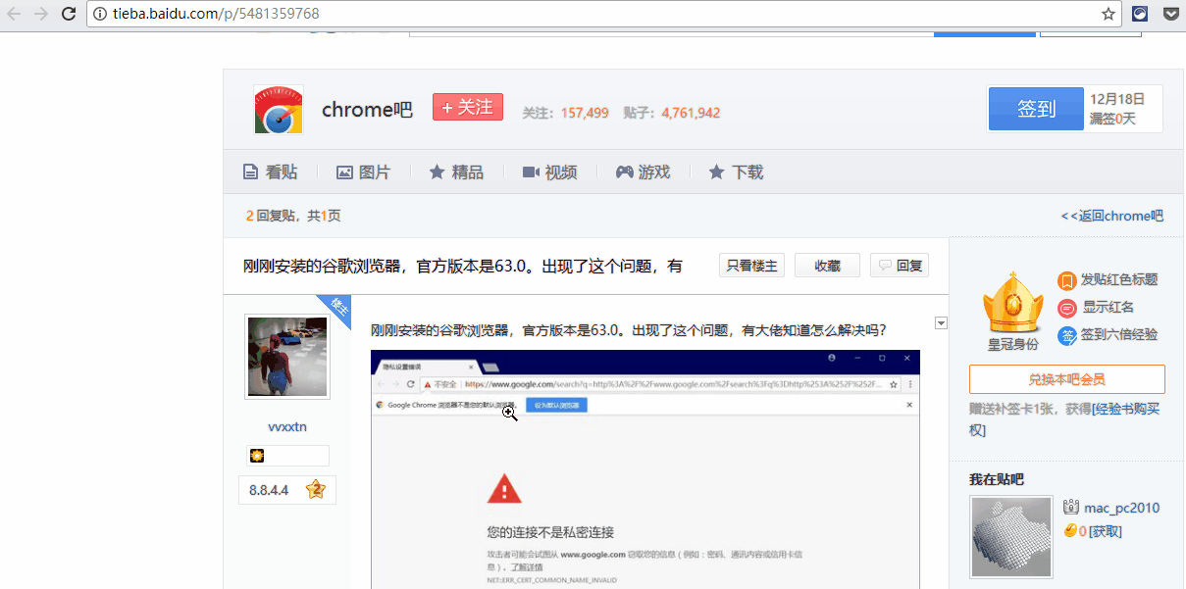
Task: Click the 关注: 157,499 count
Action: [x=566, y=113]
